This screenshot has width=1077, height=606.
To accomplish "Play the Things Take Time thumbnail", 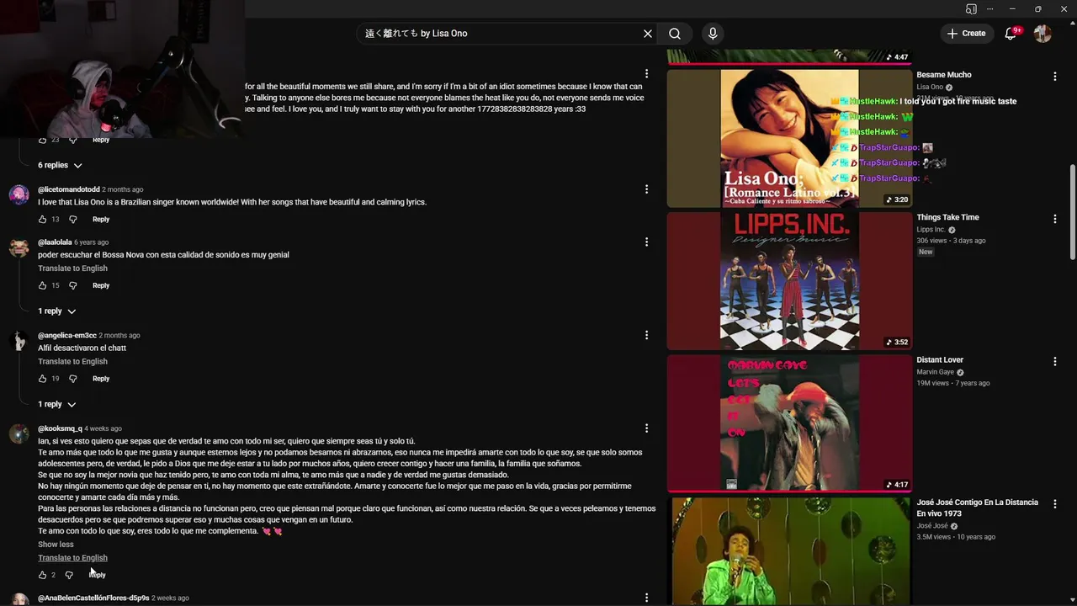I will click(789, 281).
